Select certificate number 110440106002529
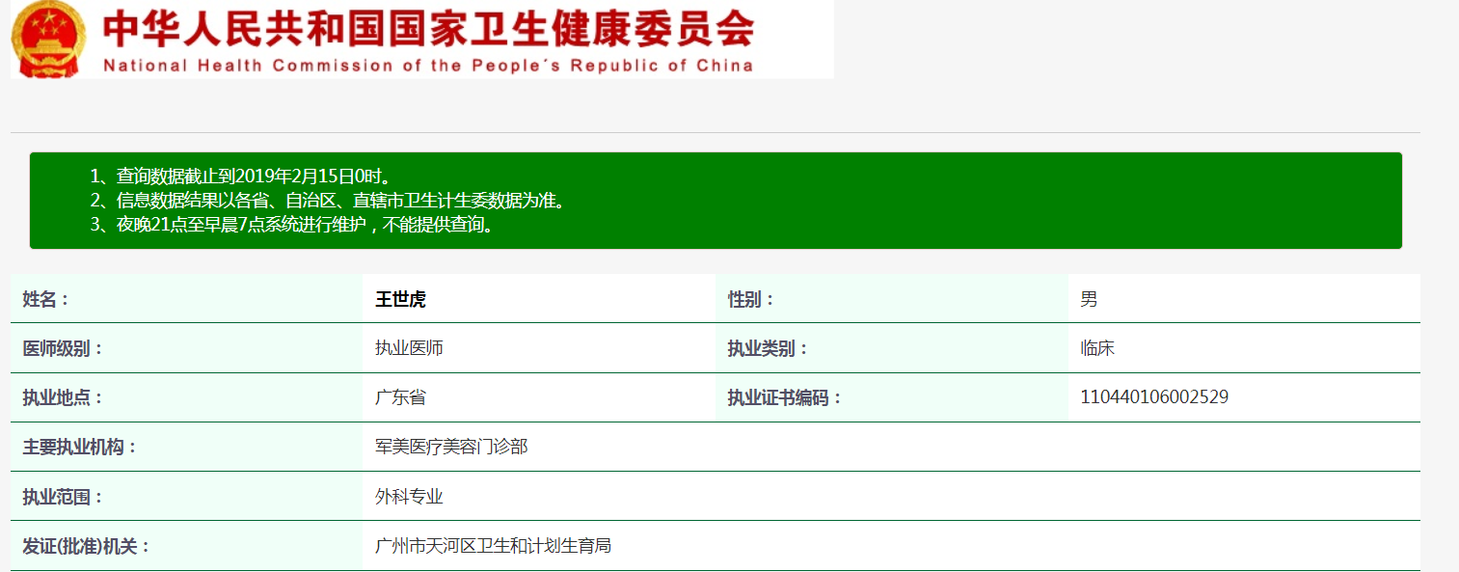The image size is (1459, 572). tap(1154, 396)
